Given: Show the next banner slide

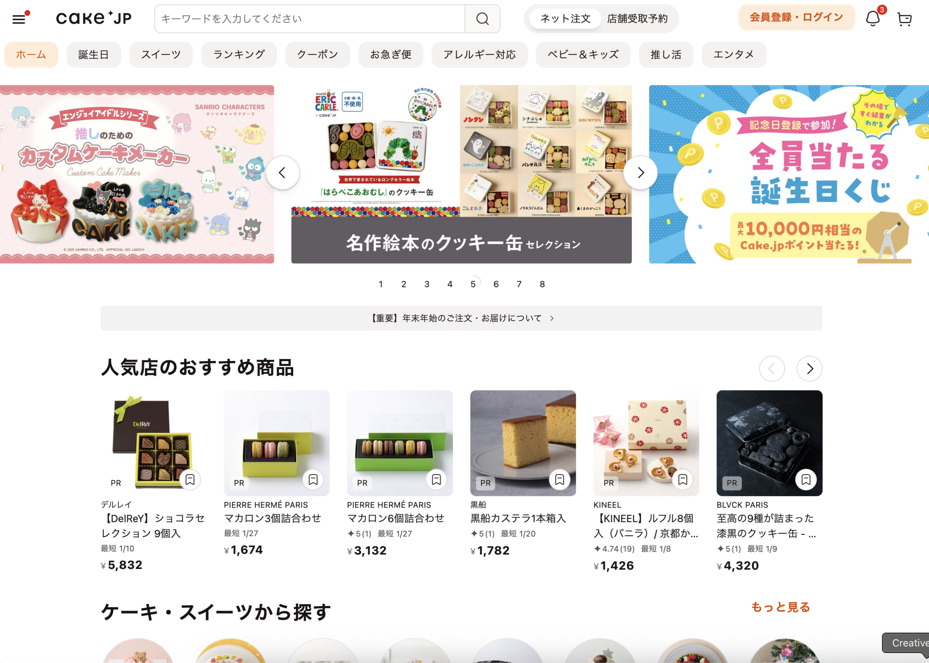Looking at the screenshot, I should 641,173.
